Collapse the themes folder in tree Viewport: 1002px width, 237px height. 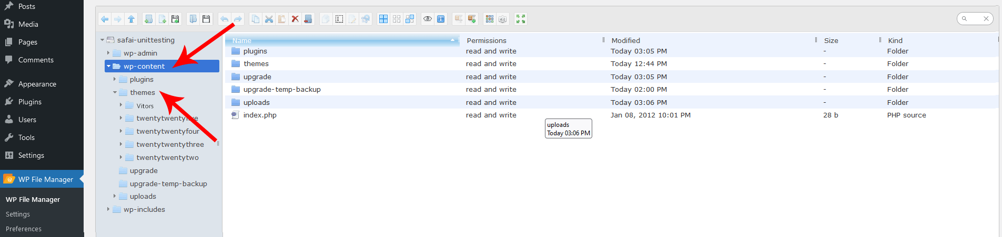point(115,92)
